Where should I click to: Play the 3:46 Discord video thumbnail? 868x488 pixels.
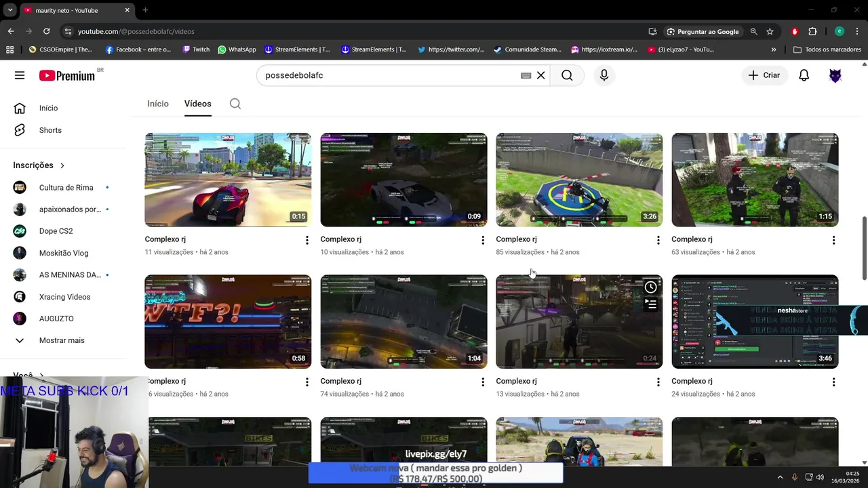point(755,321)
